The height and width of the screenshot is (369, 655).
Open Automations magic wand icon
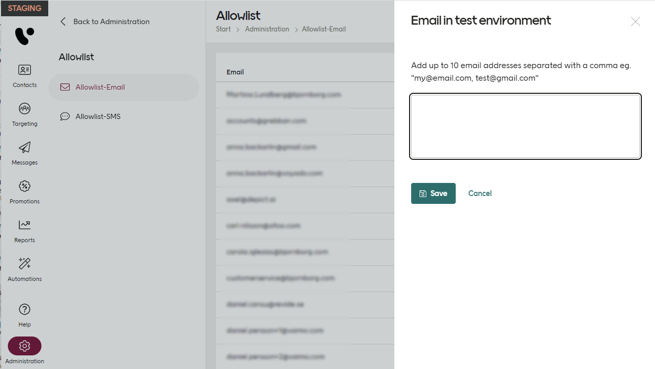(25, 264)
